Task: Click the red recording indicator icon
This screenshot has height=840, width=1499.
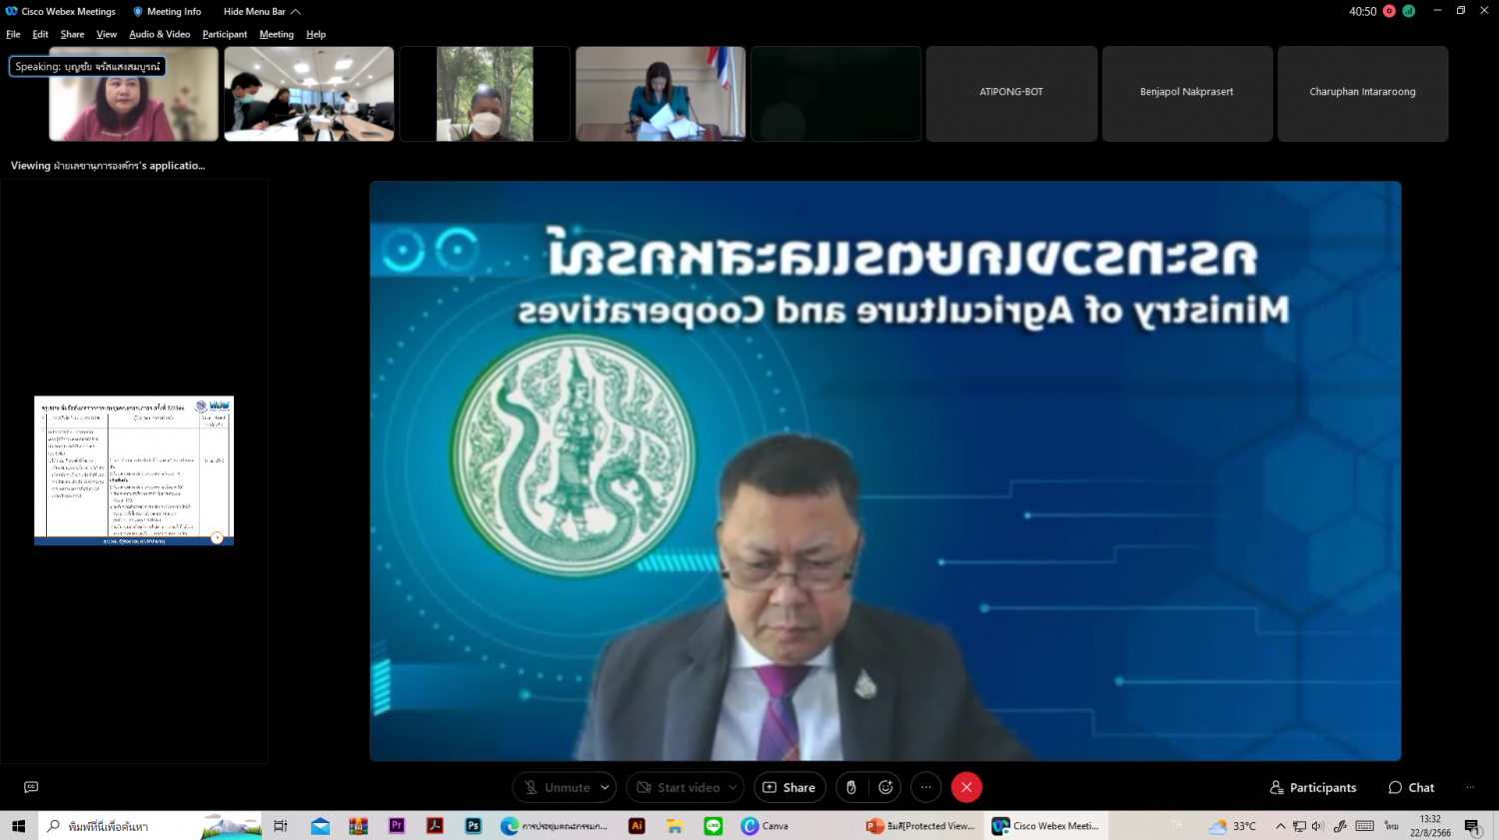Action: tap(1389, 11)
